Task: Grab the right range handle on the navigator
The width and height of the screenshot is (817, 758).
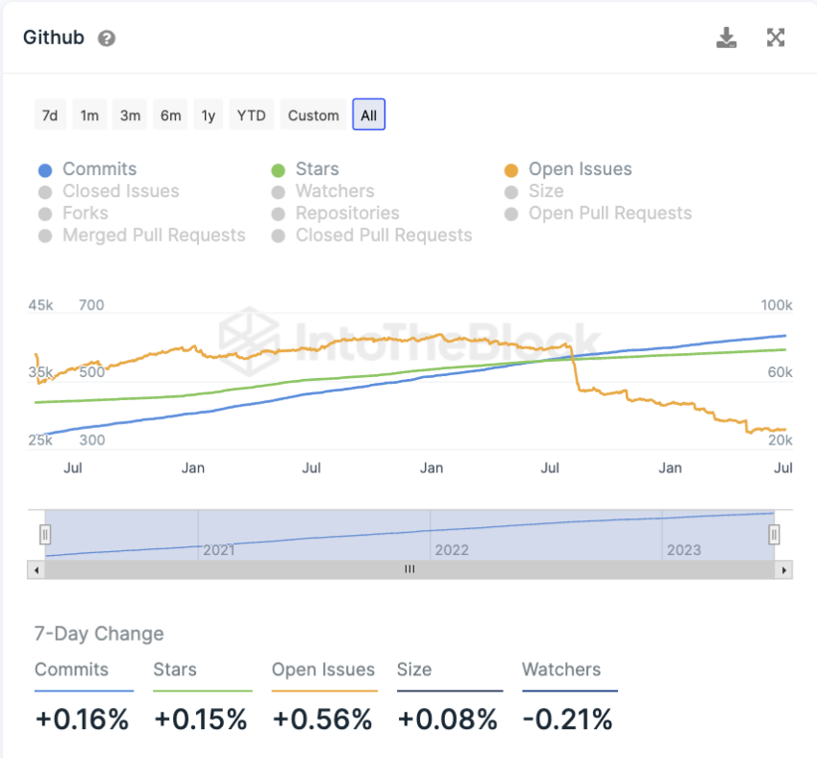Action: 774,535
